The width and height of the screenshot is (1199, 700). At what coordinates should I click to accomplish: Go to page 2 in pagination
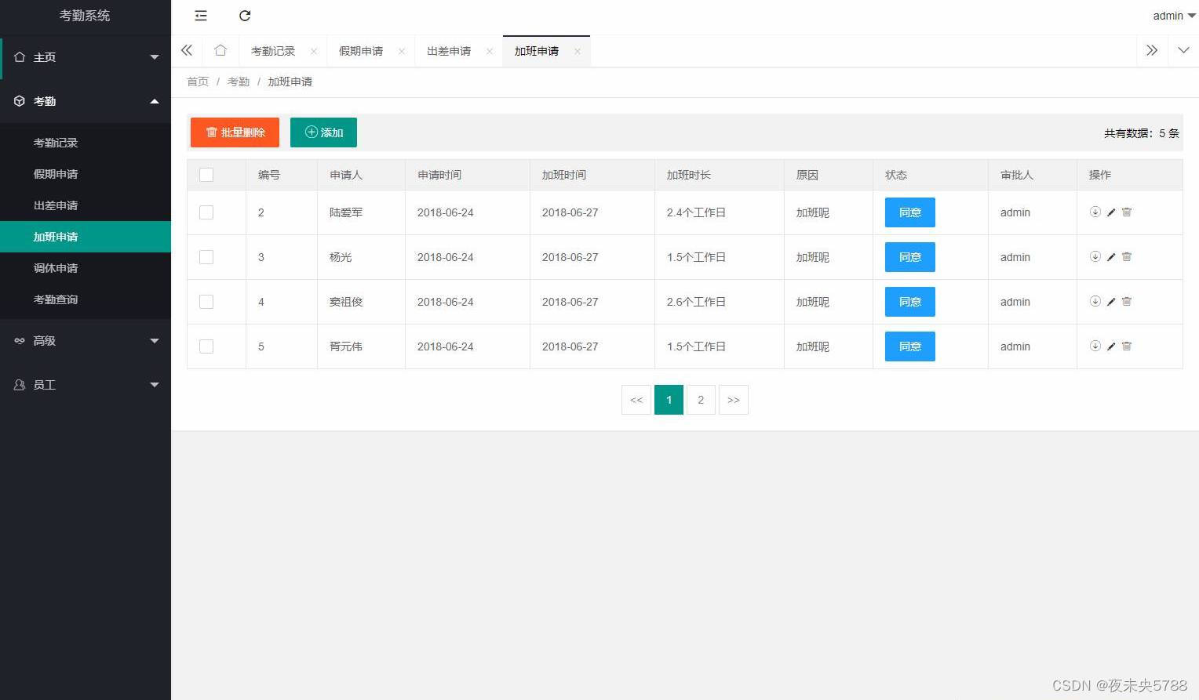coord(701,400)
